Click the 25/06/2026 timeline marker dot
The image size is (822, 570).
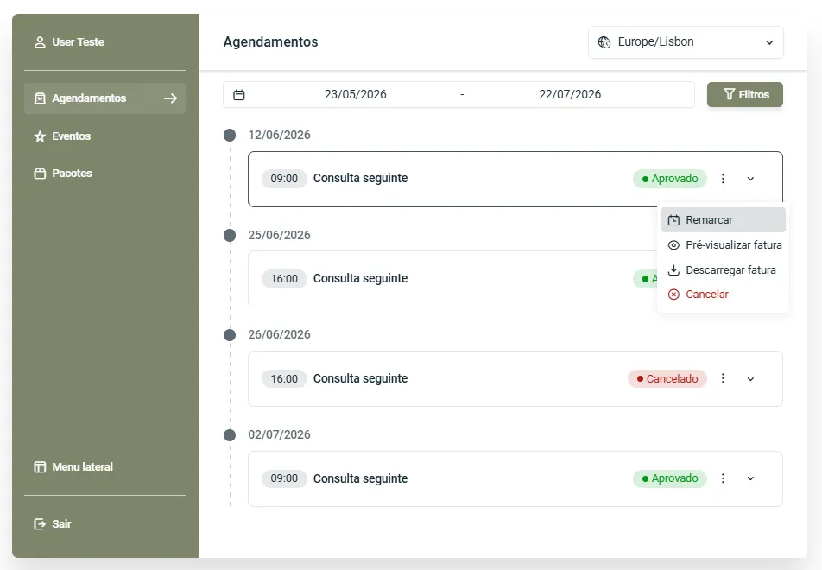pyautogui.click(x=230, y=236)
